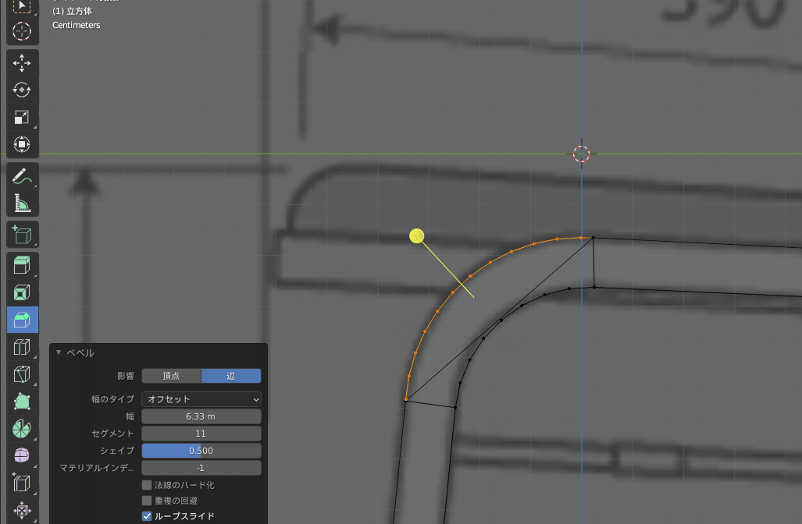
Task: Select the Add Cube tool
Action: 22,235
